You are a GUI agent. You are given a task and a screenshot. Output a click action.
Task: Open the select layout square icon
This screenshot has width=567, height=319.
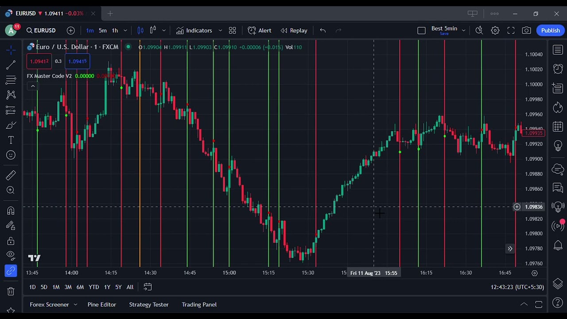(x=421, y=31)
